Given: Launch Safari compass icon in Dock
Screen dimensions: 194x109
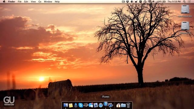Looking at the screenshot, I should (x=101, y=105).
